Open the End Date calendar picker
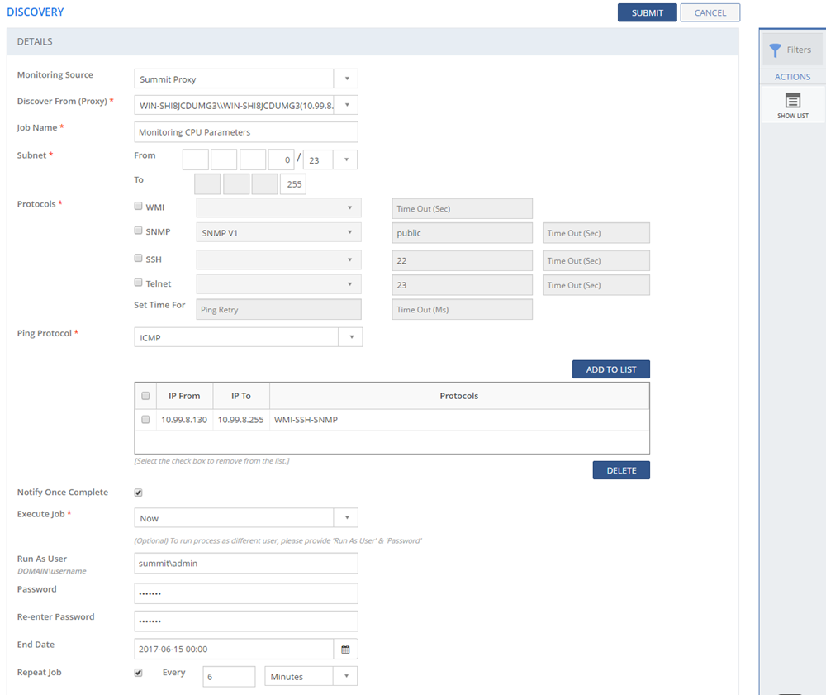This screenshot has width=826, height=695. click(345, 650)
